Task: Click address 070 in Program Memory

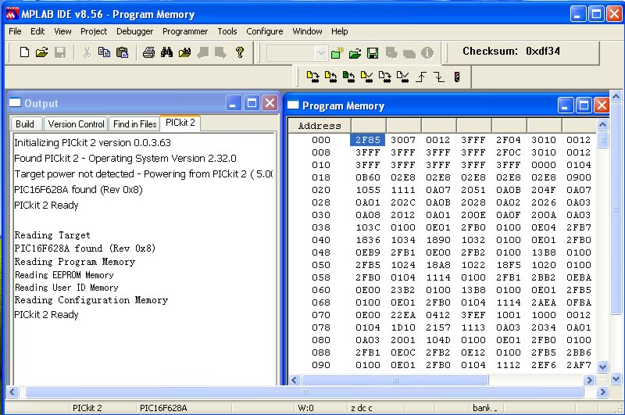Action: click(x=321, y=315)
